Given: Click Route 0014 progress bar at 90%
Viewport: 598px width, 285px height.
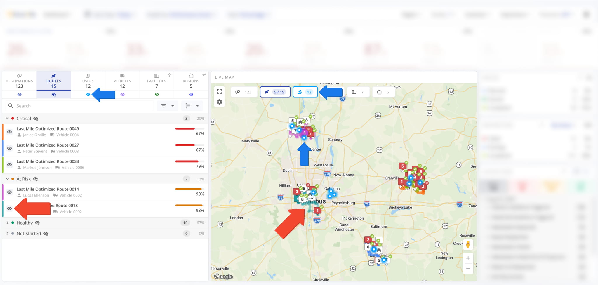Looking at the screenshot, I should [x=190, y=189].
